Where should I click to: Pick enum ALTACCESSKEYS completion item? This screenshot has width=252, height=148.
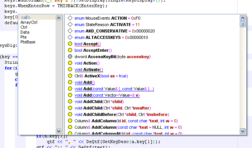111,37
